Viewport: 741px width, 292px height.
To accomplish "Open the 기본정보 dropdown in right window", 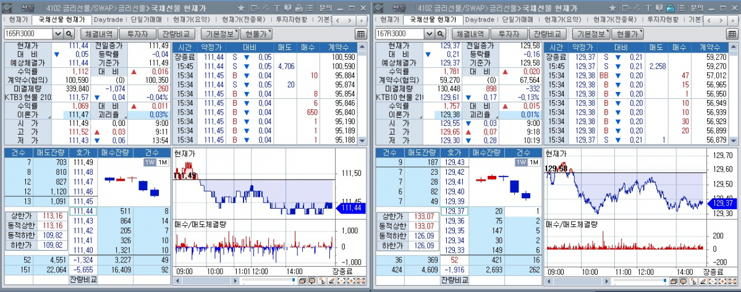I will 591,34.
